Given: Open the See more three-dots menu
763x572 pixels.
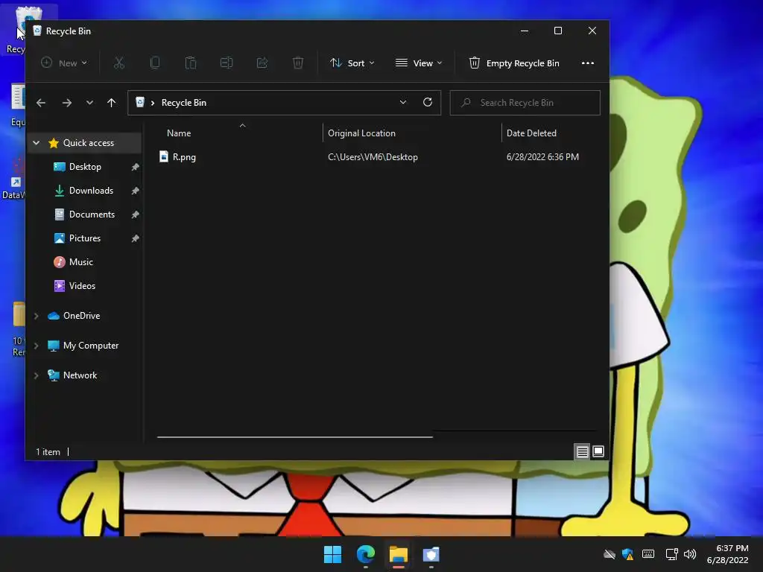Looking at the screenshot, I should (587, 63).
